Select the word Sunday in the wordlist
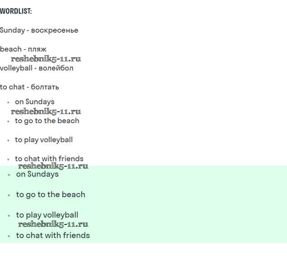Screen dimensions: 287x258 12,30
